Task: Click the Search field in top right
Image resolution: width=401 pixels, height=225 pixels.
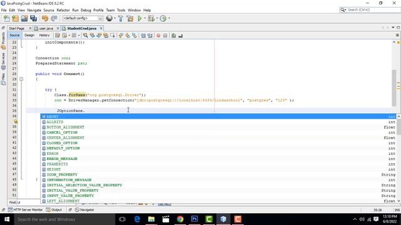Action: pos(370,10)
